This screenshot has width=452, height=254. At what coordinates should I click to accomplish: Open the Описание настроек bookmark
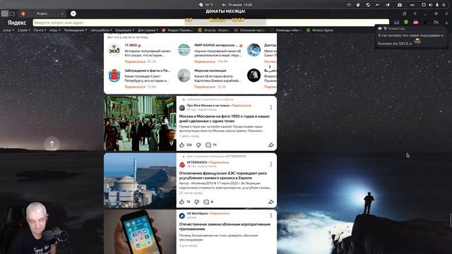click(x=249, y=30)
